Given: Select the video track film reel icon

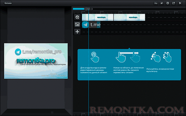Looking at the screenshot, I should pos(77,17).
